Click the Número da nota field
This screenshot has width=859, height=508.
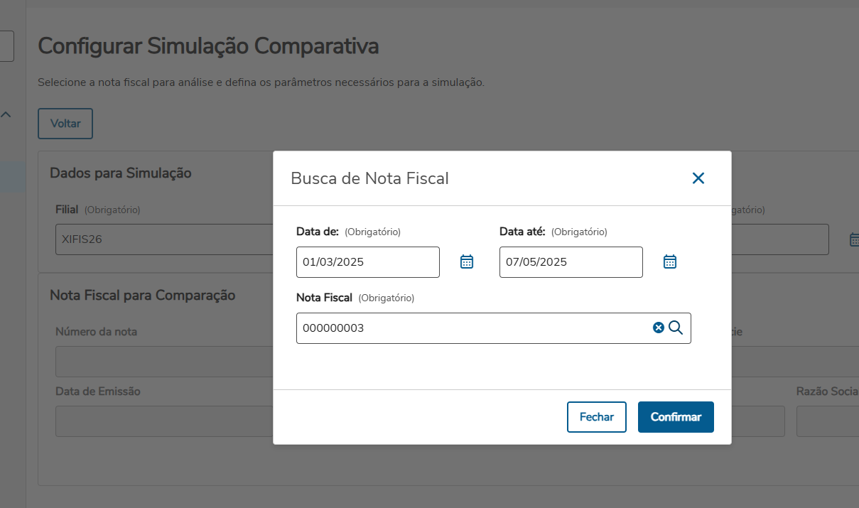click(163, 362)
